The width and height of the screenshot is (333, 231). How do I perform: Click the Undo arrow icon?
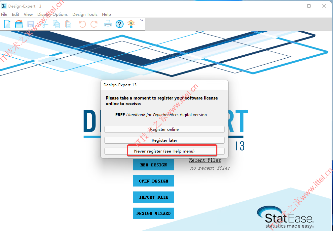coord(82,24)
